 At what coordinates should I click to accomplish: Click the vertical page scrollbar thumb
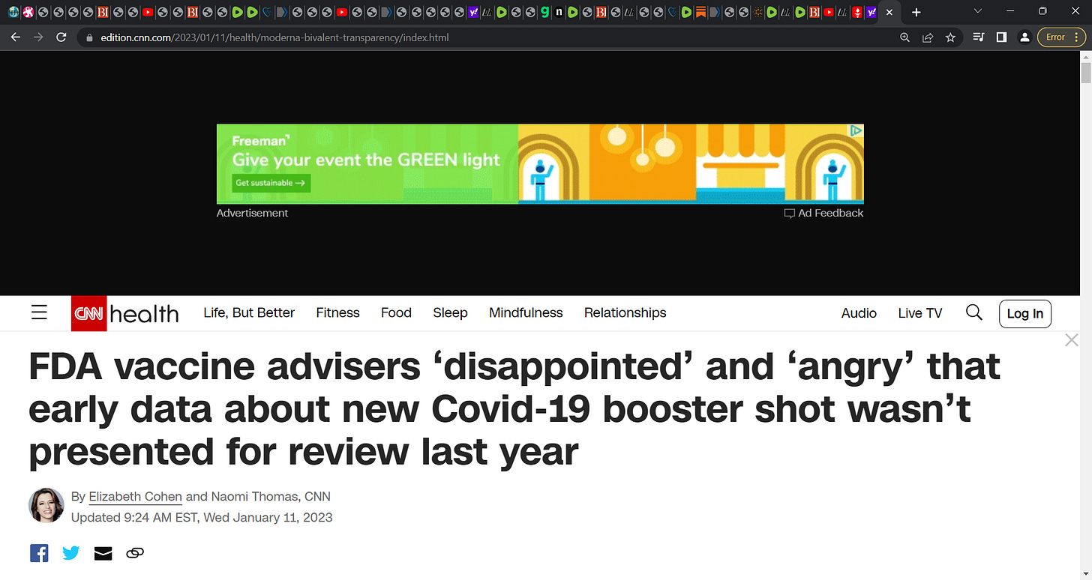pos(1085,73)
